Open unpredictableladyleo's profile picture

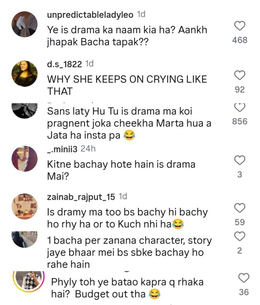coord(25,24)
